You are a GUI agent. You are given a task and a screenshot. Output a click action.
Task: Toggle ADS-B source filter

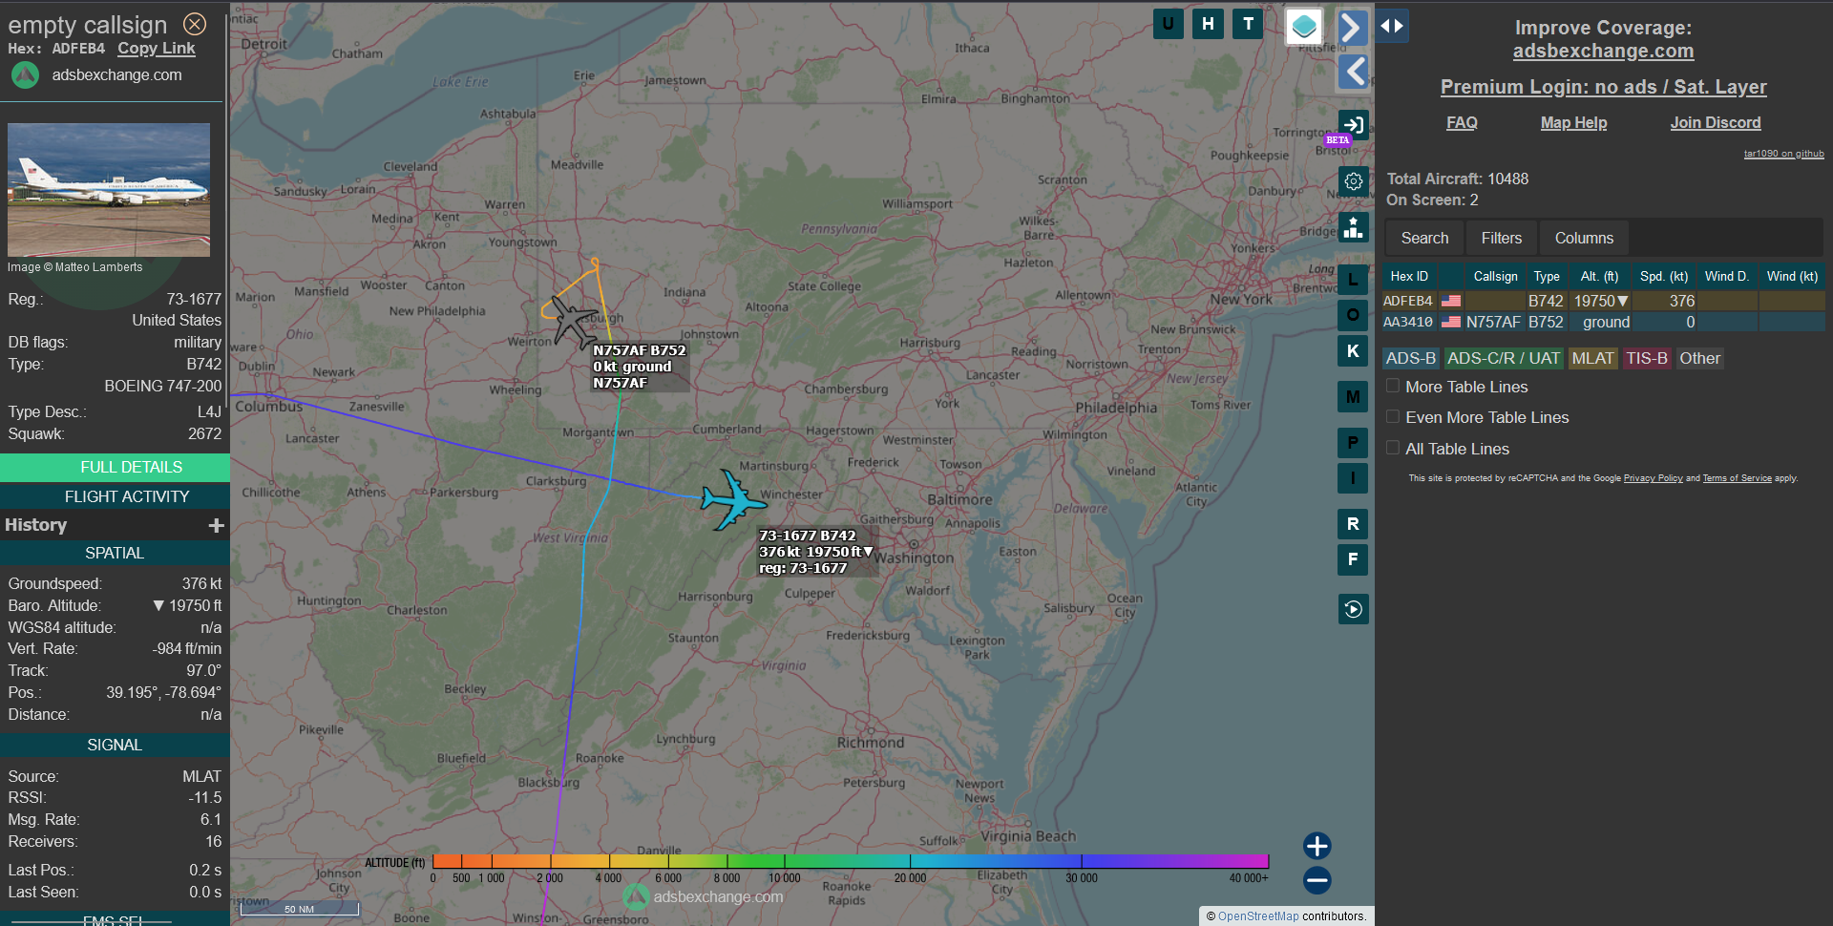(1410, 359)
